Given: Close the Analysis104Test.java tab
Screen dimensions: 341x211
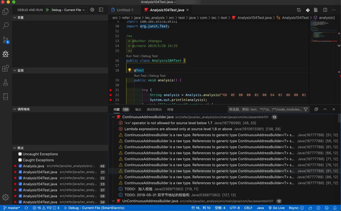Looking at the screenshot, I should (x=187, y=10).
